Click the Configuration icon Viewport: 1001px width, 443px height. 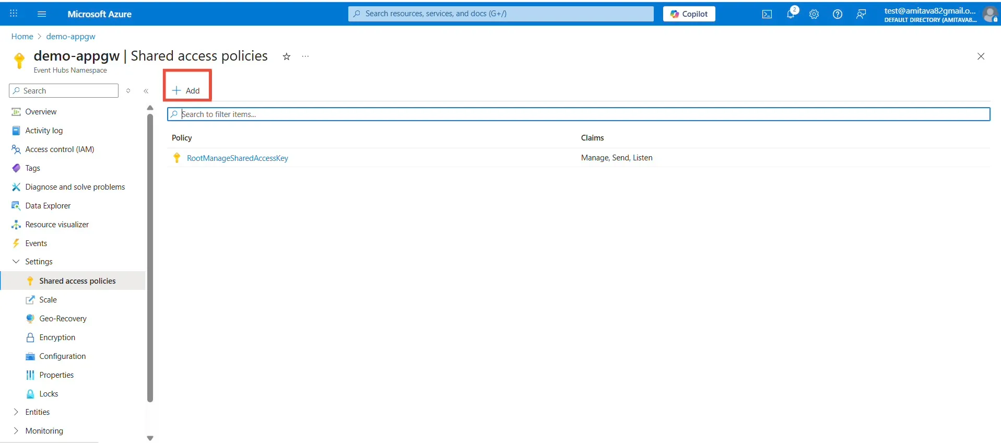tap(30, 356)
